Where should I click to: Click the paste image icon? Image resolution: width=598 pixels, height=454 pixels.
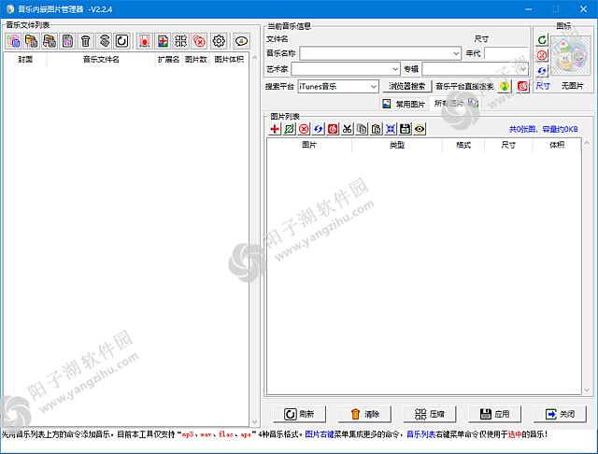click(x=376, y=129)
